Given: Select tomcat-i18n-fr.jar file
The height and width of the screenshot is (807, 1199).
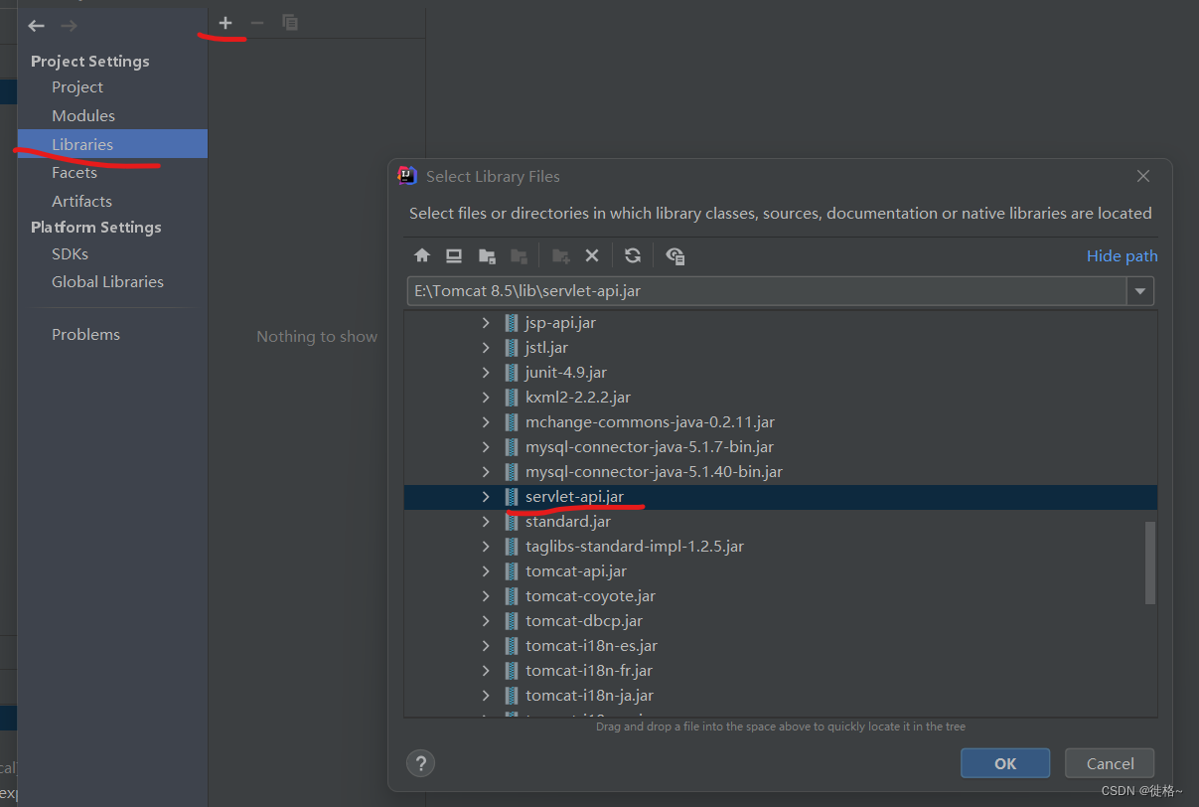Looking at the screenshot, I should tap(589, 670).
